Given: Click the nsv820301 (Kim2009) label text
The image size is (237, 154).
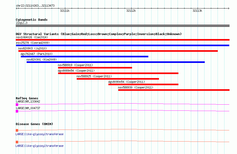Looking at the screenshot, I should [x=42, y=59].
